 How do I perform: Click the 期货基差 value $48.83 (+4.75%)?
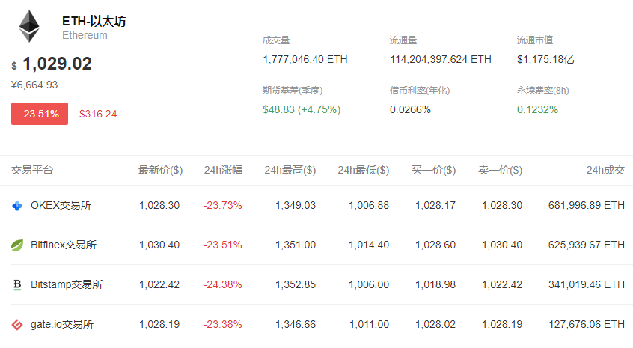pos(302,109)
